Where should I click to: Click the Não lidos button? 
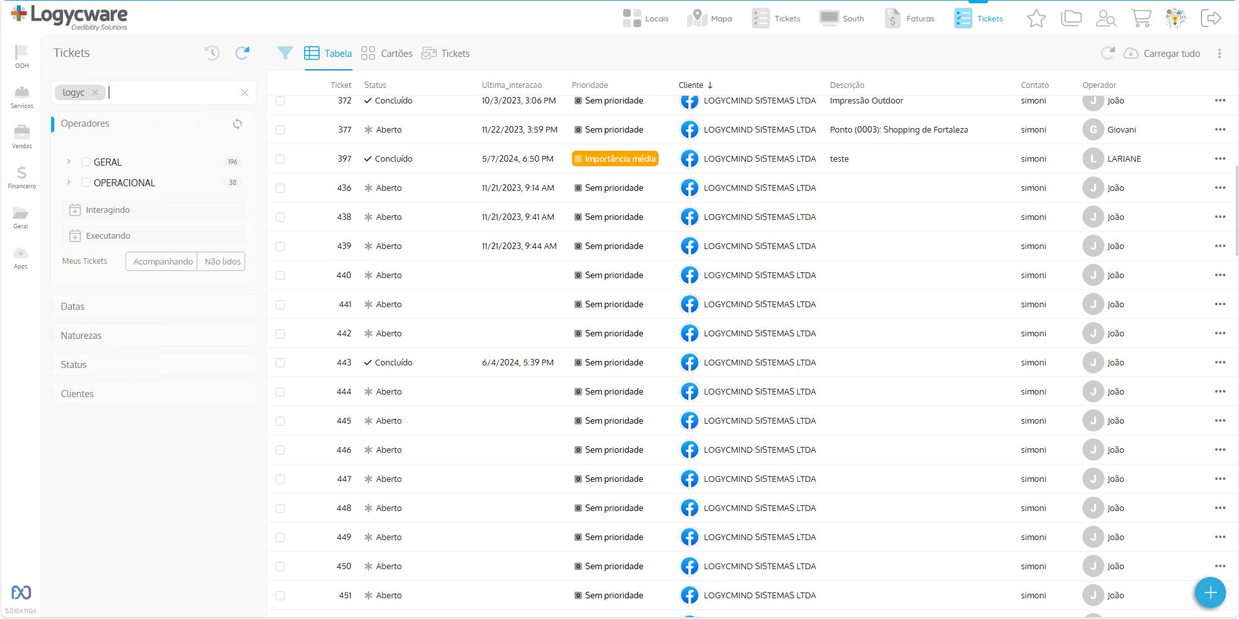click(x=221, y=261)
